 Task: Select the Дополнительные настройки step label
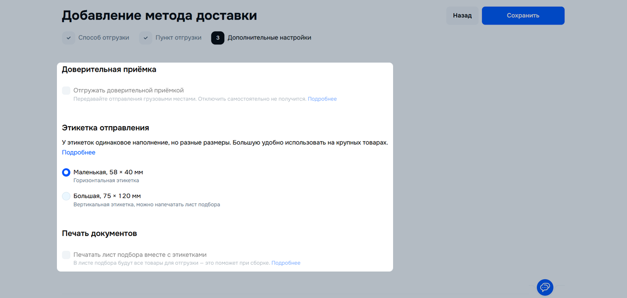click(x=269, y=38)
